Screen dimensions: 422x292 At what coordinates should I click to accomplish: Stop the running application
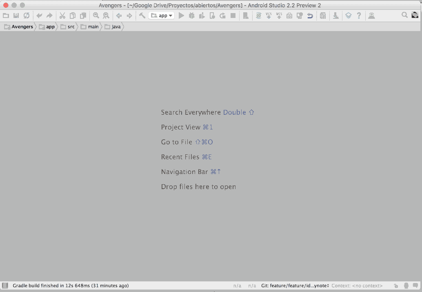[x=233, y=16]
